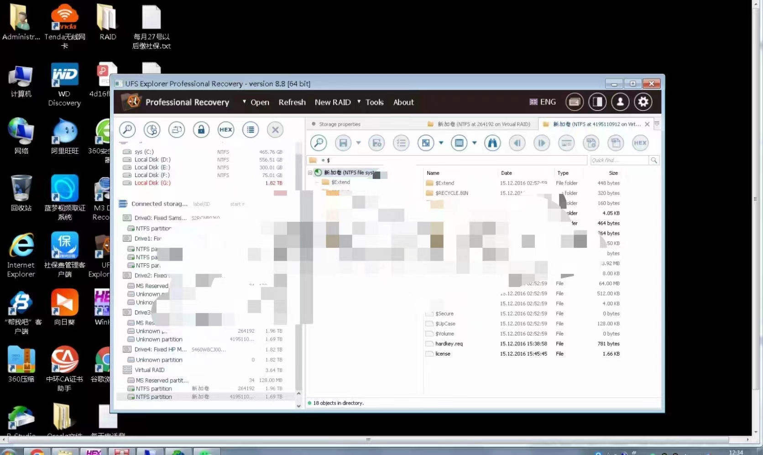Click in the Quick find input field
The height and width of the screenshot is (455, 763).
click(619, 160)
